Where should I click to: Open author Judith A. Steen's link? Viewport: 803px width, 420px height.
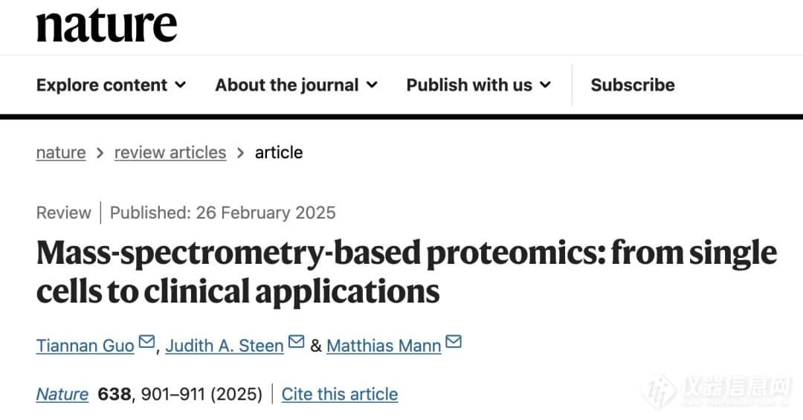click(225, 346)
